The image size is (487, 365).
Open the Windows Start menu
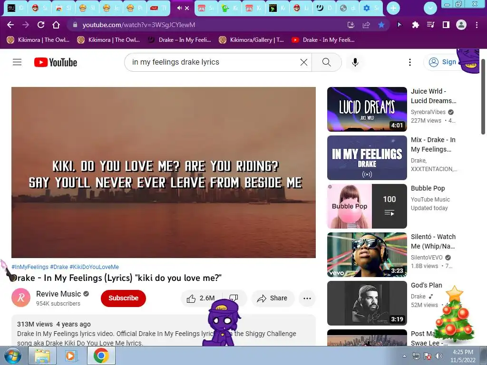pos(13,355)
